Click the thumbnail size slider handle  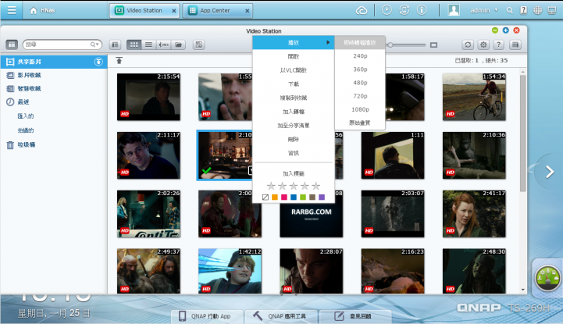click(390, 45)
